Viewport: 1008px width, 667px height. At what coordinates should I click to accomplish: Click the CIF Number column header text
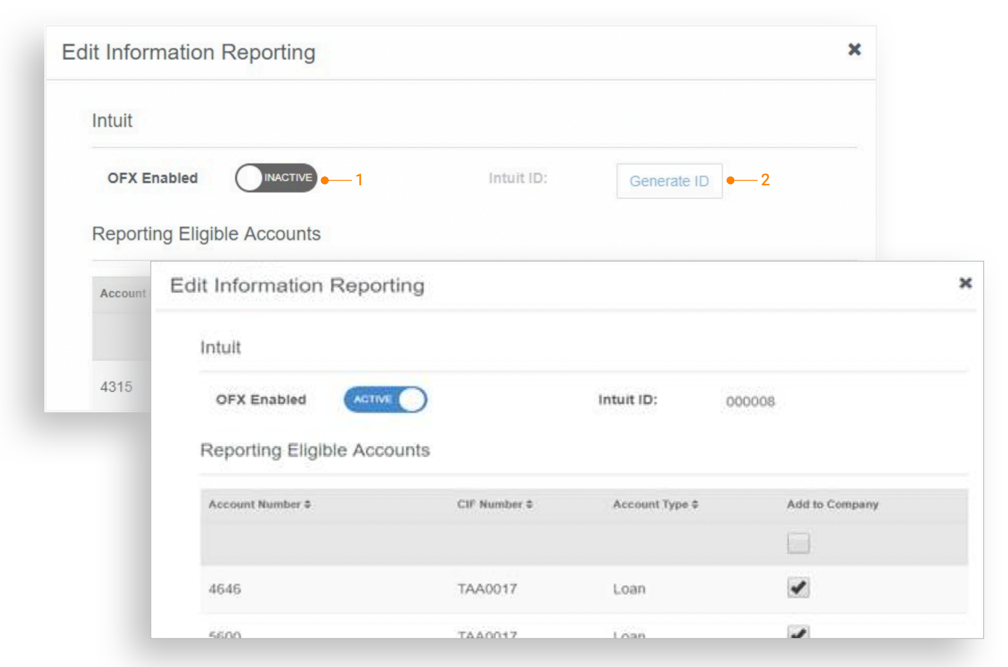point(490,504)
